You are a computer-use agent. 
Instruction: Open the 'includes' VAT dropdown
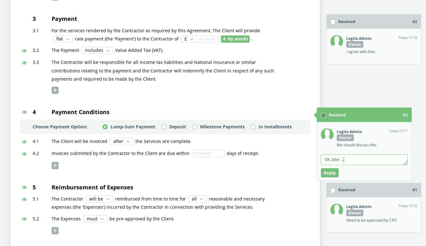click(x=97, y=50)
